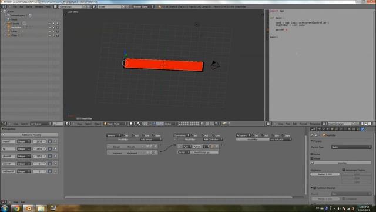
Task: Toggle line numbers icon in text editor header
Action: (x=362, y=124)
